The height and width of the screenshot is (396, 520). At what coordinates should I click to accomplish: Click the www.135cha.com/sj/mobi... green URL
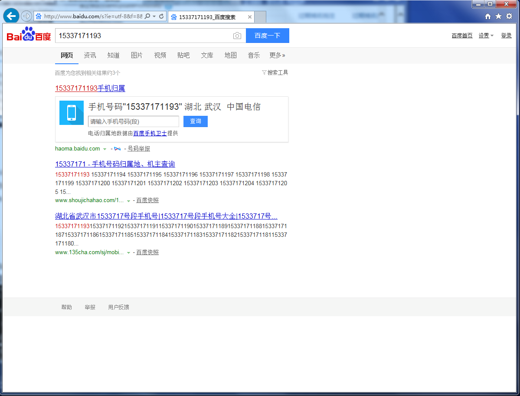(x=89, y=252)
